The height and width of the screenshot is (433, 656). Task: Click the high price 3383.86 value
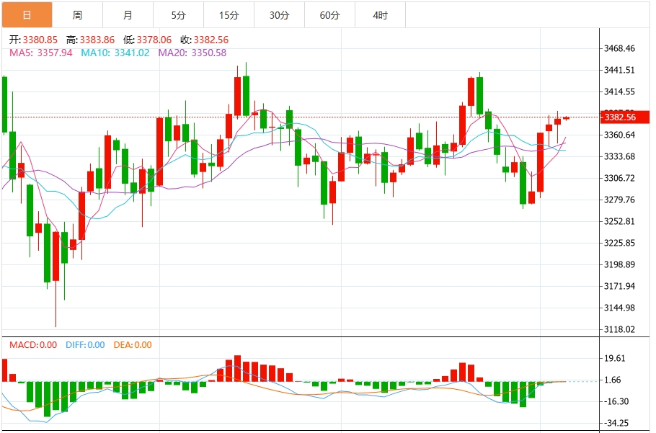97,40
